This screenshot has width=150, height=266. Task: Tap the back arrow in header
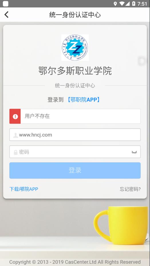point(6,15)
